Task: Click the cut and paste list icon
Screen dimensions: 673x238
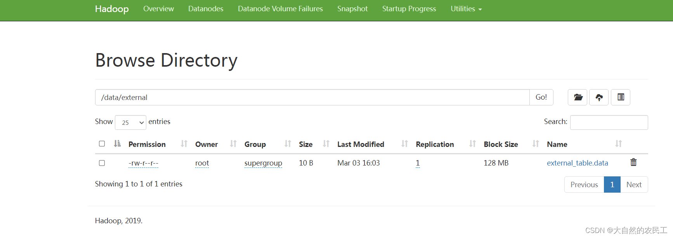Action: (621, 97)
